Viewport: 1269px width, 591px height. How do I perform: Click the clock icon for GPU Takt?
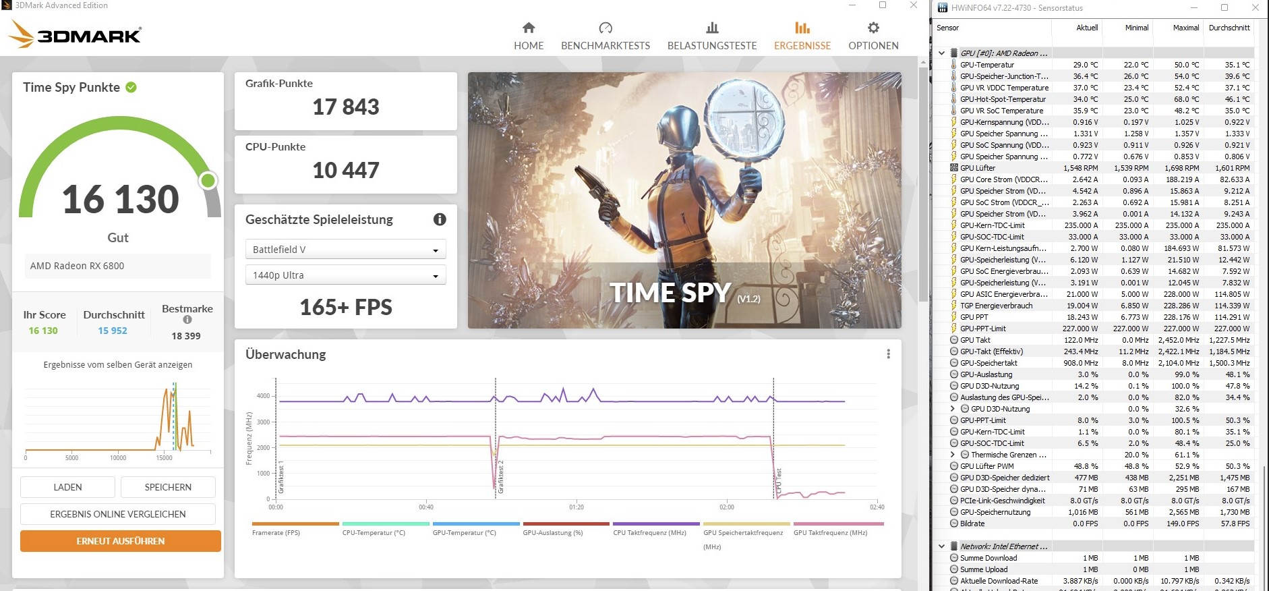tap(953, 340)
